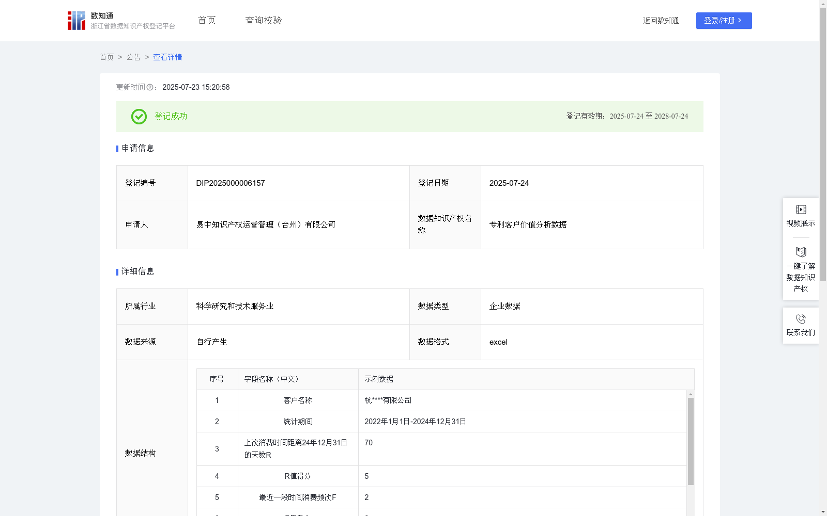Click the page scrollbar down arrow

point(823,512)
